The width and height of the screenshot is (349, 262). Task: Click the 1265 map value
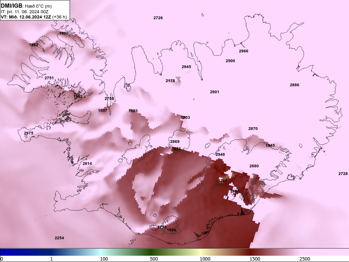click(223, 181)
